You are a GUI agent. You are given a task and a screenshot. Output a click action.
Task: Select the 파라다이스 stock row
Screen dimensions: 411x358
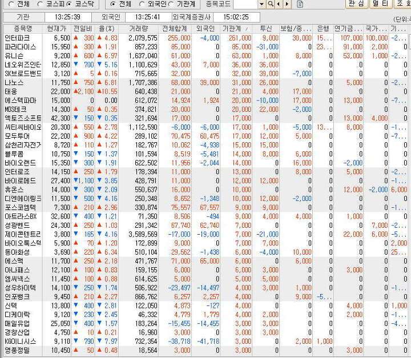(x=205, y=47)
